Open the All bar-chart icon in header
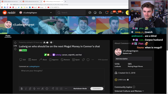Screen dimensions: 168x94 pos(95,13)
